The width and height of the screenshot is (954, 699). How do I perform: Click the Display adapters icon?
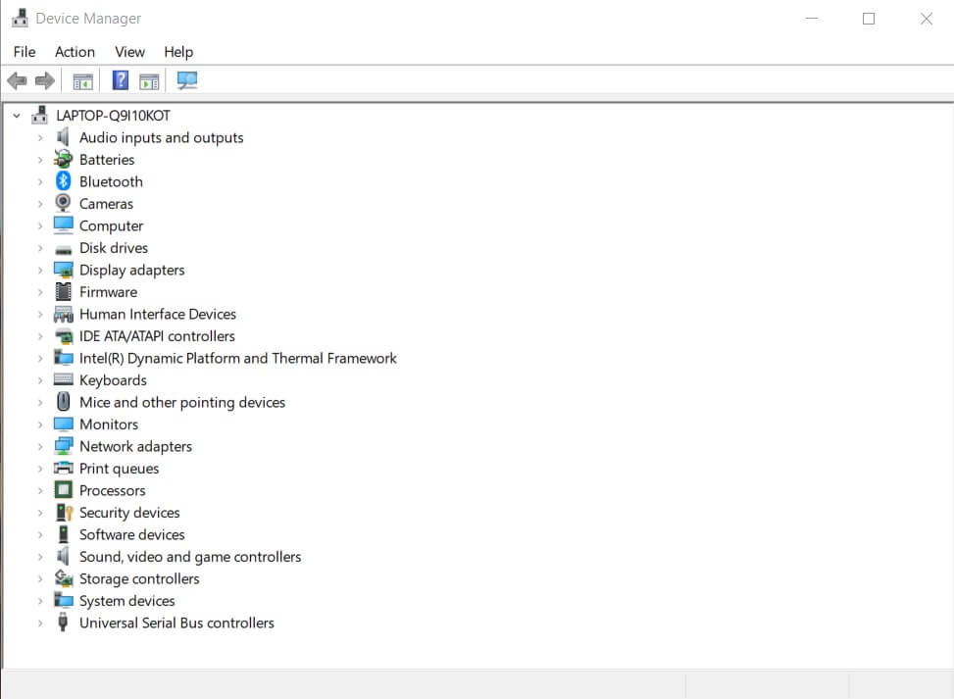point(64,270)
